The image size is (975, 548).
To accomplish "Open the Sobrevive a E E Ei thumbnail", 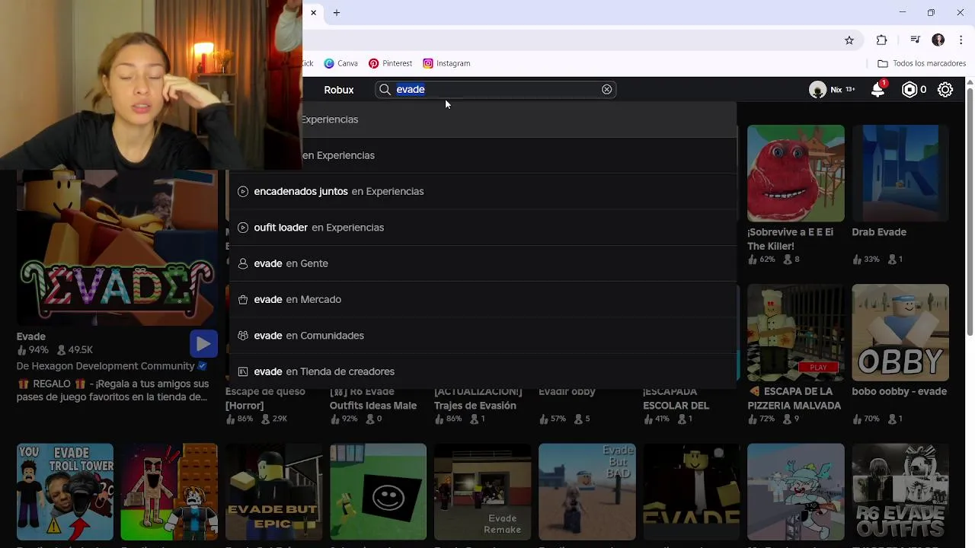I will point(795,173).
